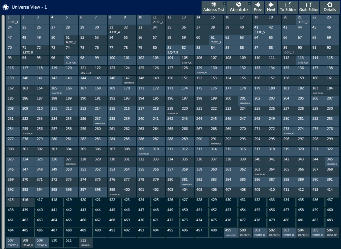Select unpatched address cell 510
This screenshot has width=341, height=249.
[x=56, y=243]
